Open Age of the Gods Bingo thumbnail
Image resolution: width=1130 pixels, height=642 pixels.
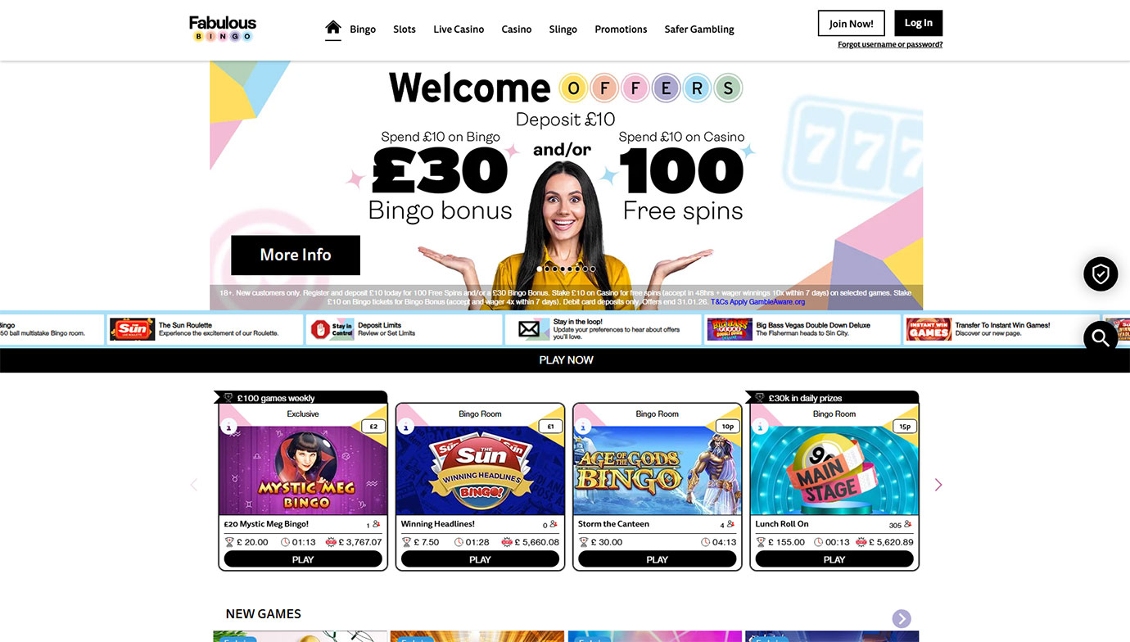point(658,470)
